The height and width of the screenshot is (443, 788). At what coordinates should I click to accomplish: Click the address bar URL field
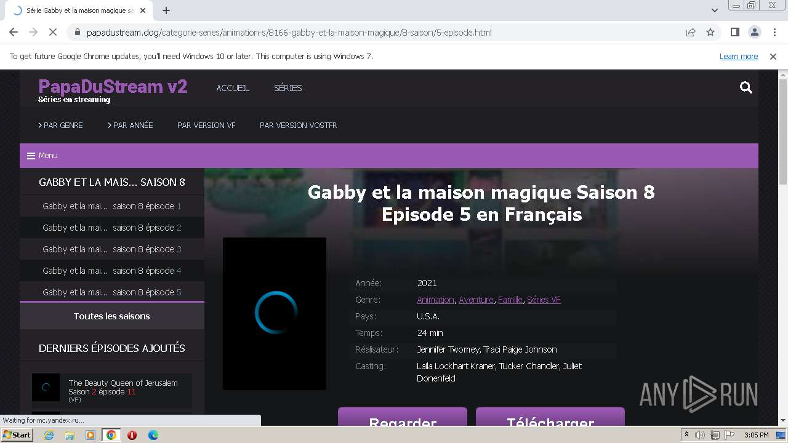369,32
